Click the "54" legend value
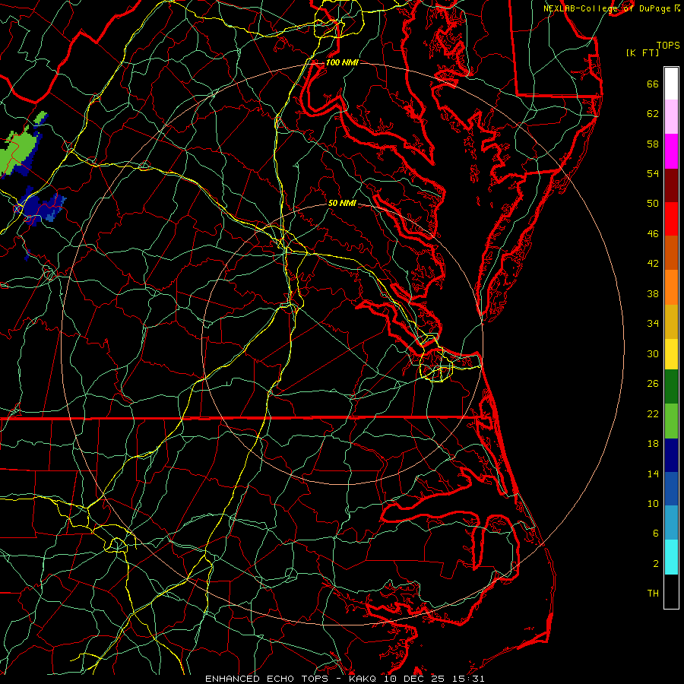Screen dimensions: 684x684 [x=653, y=173]
